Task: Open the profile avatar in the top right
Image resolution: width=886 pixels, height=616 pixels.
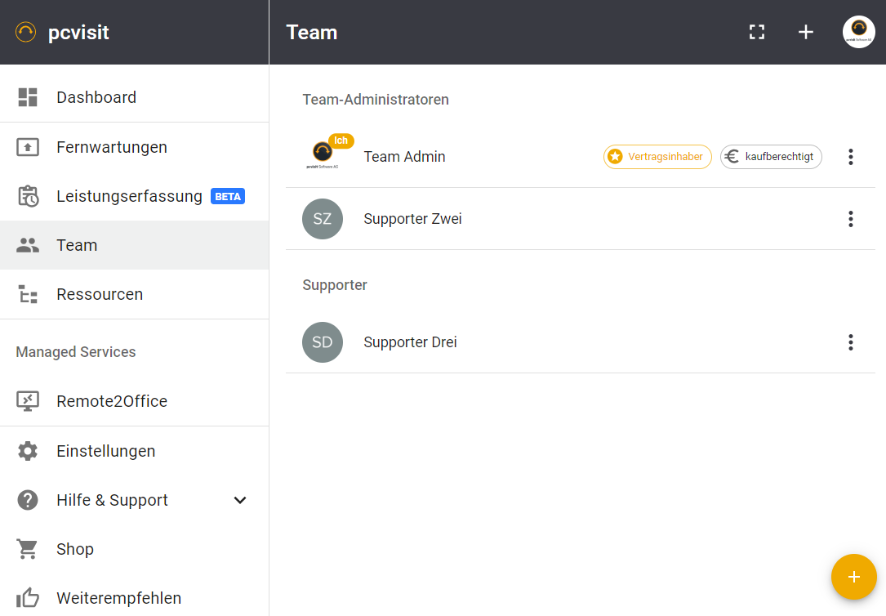Action: [858, 32]
